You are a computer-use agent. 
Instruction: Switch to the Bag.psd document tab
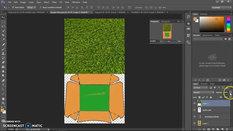coord(110,12)
